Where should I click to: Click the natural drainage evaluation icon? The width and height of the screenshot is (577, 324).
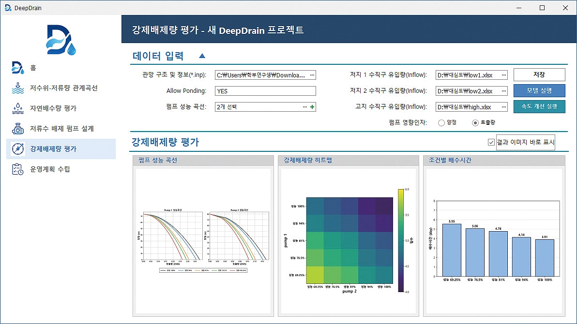17,108
